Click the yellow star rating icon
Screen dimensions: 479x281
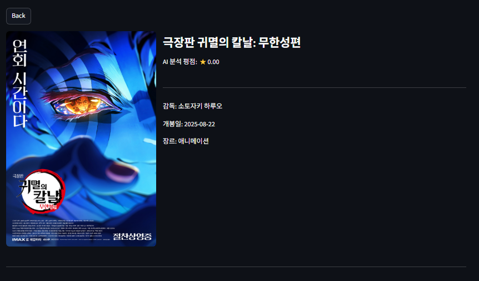click(203, 62)
